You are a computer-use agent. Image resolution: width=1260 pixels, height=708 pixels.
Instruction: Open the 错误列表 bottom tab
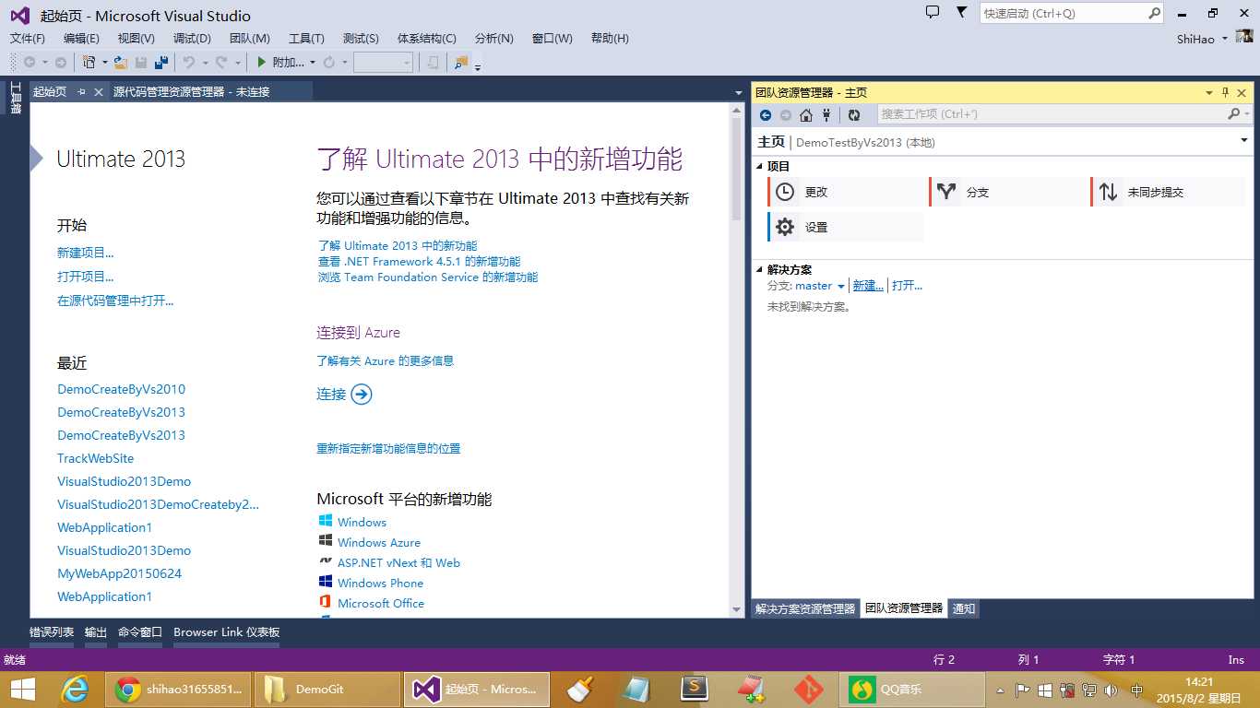click(52, 632)
